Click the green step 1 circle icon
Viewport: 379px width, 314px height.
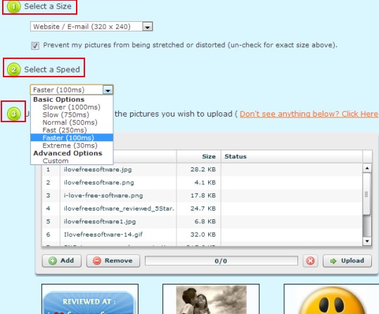pyautogui.click(x=13, y=6)
